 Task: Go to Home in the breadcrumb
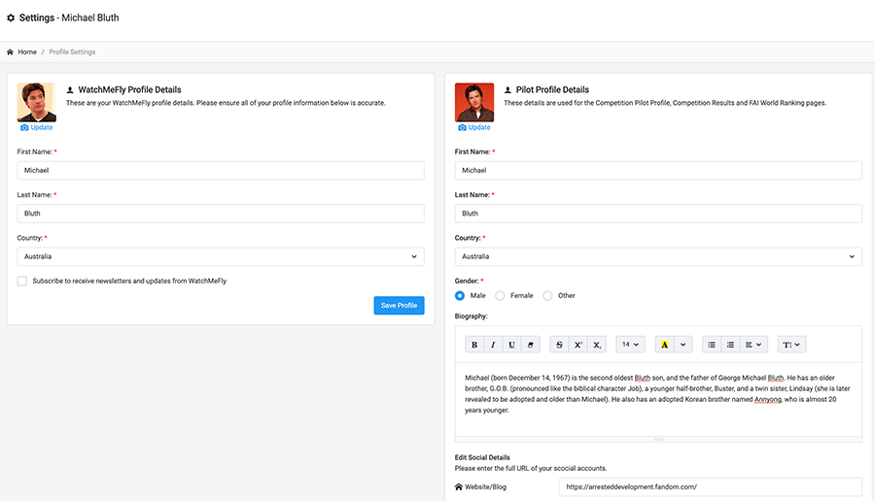(26, 51)
